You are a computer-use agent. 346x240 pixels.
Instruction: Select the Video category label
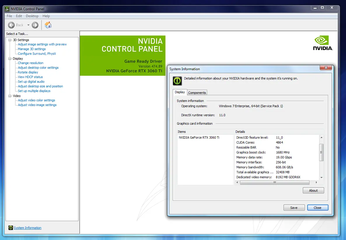click(x=17, y=96)
